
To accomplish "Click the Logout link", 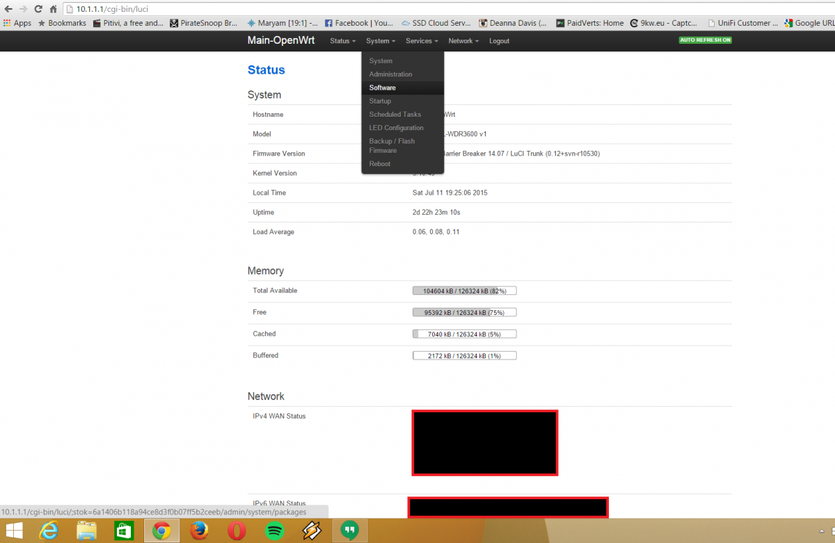I will [499, 41].
